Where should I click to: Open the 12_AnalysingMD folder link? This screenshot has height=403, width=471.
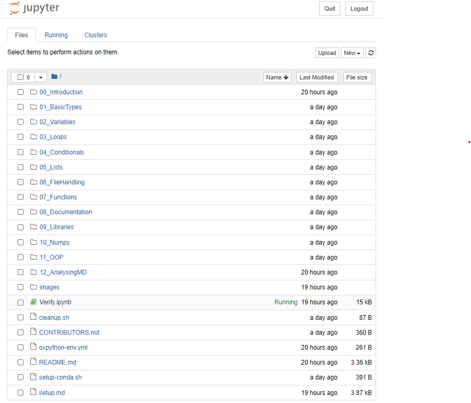63,272
